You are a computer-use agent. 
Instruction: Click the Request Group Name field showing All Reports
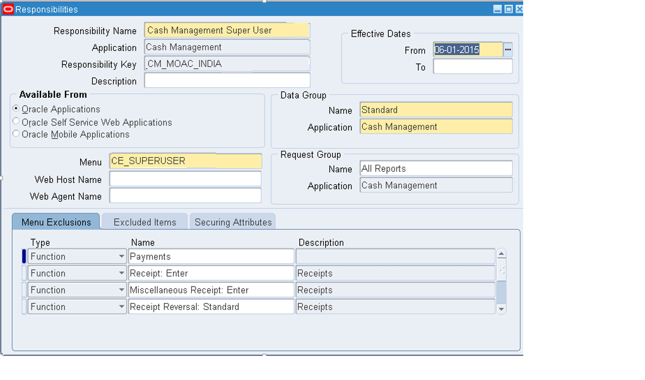tap(435, 168)
